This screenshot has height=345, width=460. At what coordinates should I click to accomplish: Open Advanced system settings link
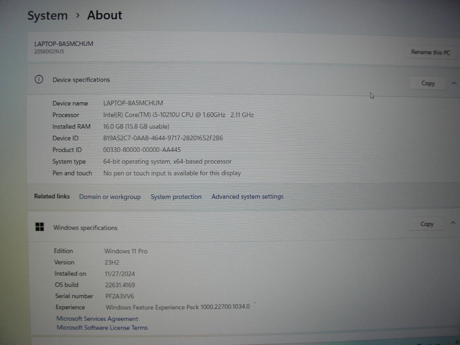248,196
